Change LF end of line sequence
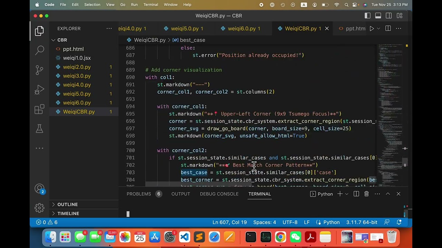 click(x=307, y=222)
